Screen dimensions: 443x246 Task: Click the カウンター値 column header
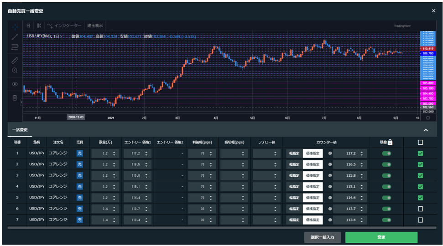coord(326,142)
